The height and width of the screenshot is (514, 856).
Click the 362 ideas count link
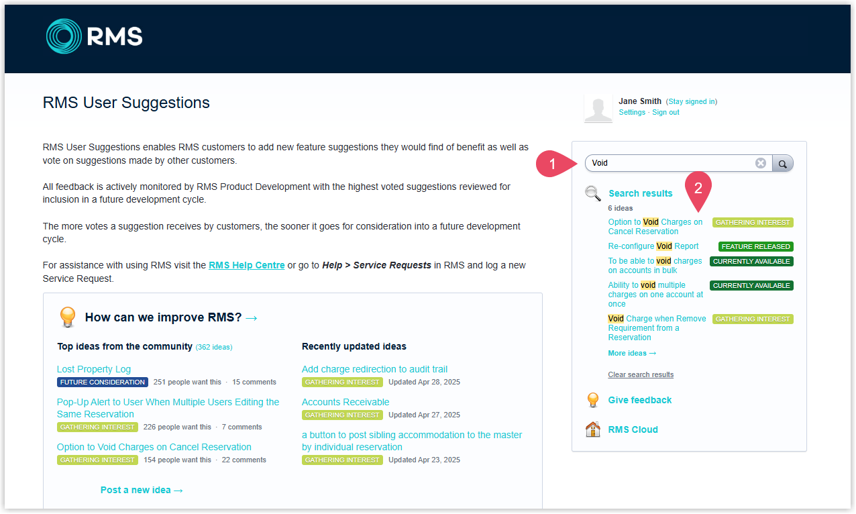pos(214,347)
